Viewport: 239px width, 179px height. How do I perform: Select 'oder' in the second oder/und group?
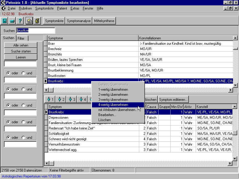tap(8, 89)
